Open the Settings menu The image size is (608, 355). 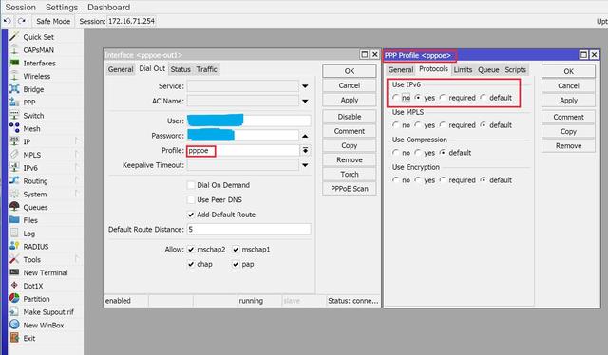point(62,8)
